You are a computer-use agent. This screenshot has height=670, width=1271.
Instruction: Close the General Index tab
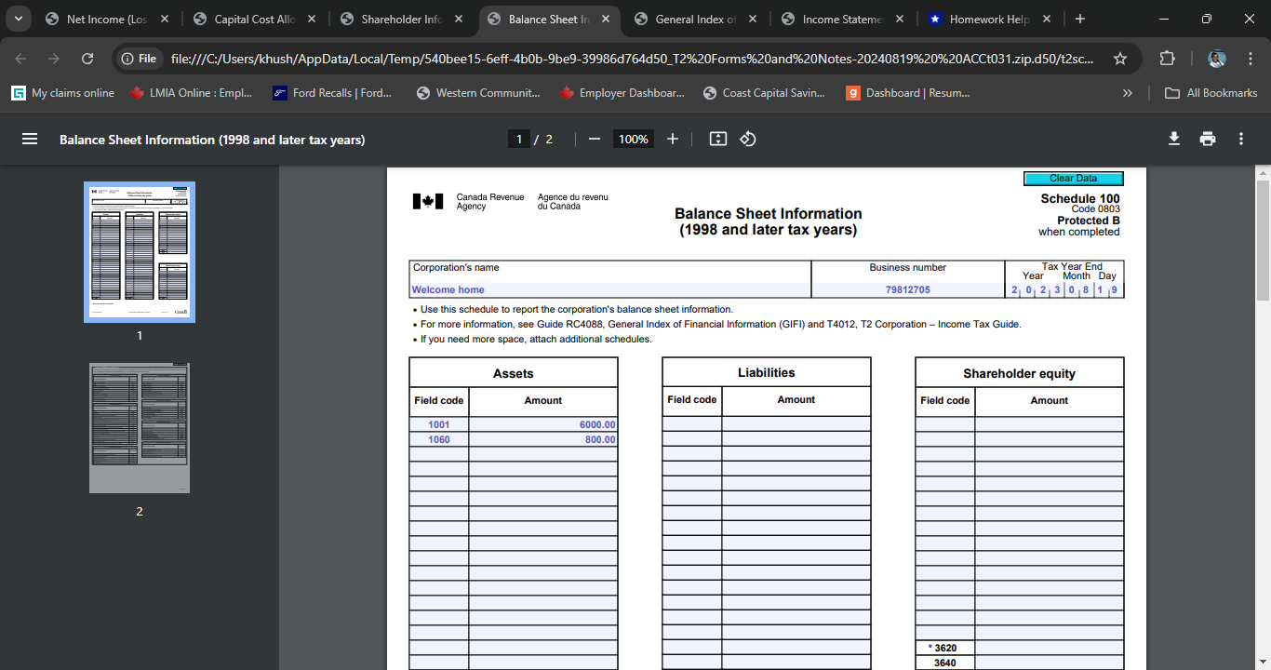[753, 19]
